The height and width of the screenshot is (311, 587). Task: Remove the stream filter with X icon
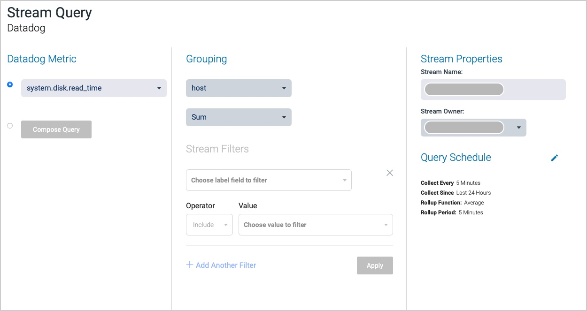click(x=390, y=173)
